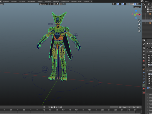Open the pivot point dropdown
Screen dimensions: 152x114
(x=51, y=4)
